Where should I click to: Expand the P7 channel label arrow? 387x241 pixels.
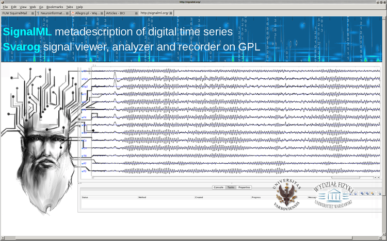pyautogui.click(x=82, y=163)
